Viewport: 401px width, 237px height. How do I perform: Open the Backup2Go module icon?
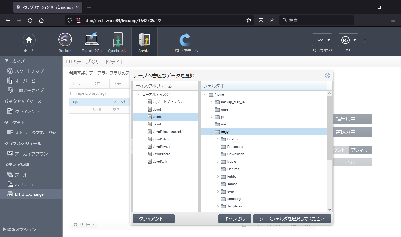(91, 40)
